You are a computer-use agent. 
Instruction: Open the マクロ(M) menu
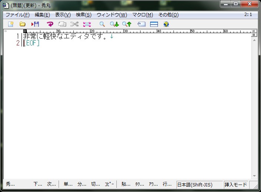(143, 15)
